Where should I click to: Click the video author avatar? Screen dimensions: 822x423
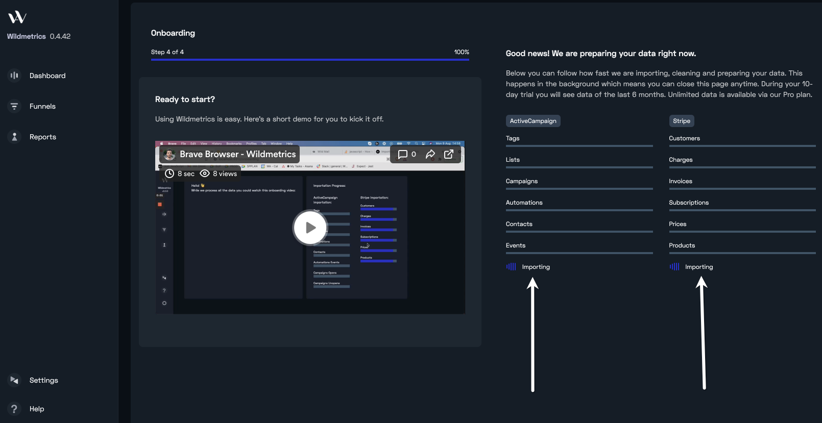pyautogui.click(x=170, y=154)
